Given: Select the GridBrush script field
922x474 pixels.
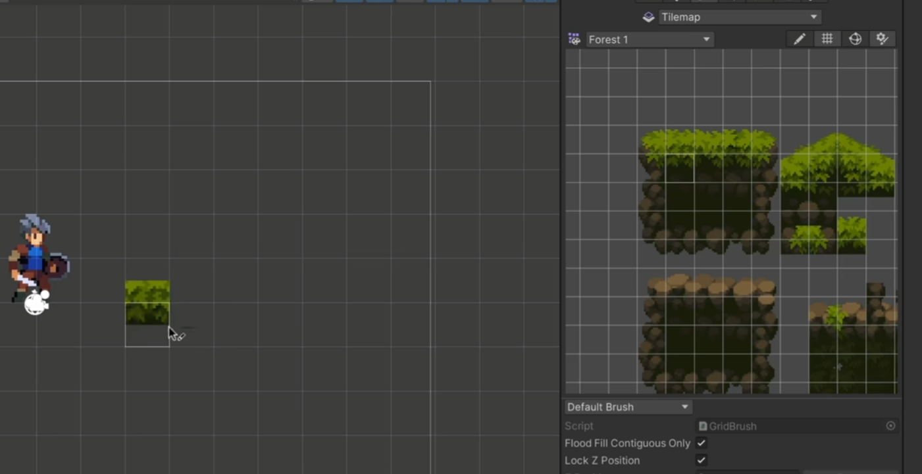Looking at the screenshot, I should pyautogui.click(x=796, y=426).
